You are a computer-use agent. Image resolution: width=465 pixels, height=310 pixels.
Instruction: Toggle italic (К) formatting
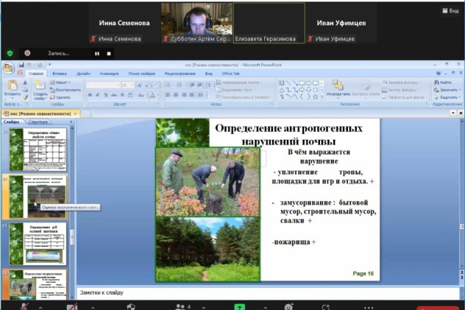[x=98, y=95]
